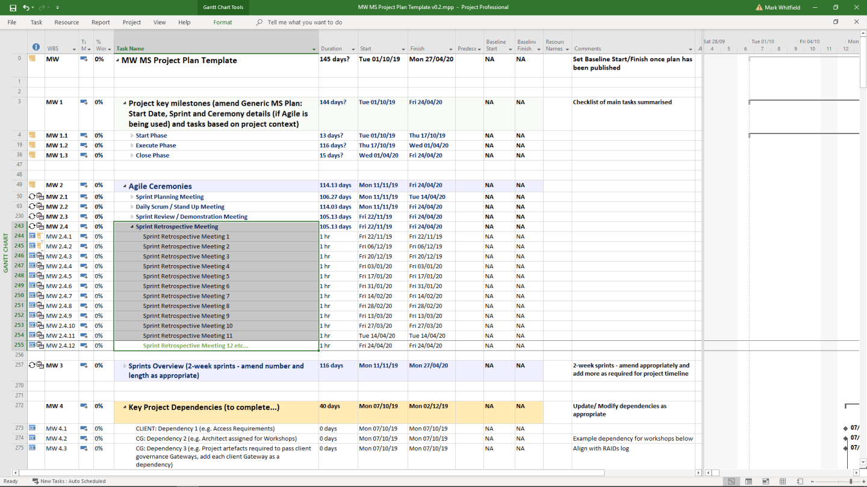Switch to the Format tab

click(x=223, y=22)
